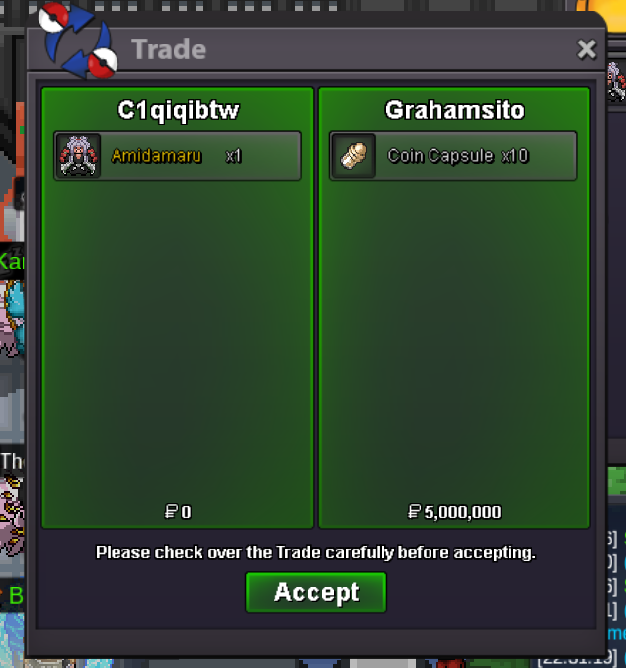Close the Trade window
Image resolution: width=626 pixels, height=668 pixels.
pos(587,49)
